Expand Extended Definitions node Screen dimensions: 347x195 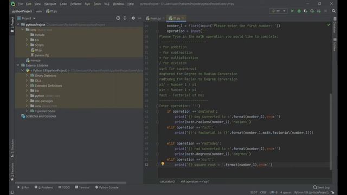(x=27, y=86)
